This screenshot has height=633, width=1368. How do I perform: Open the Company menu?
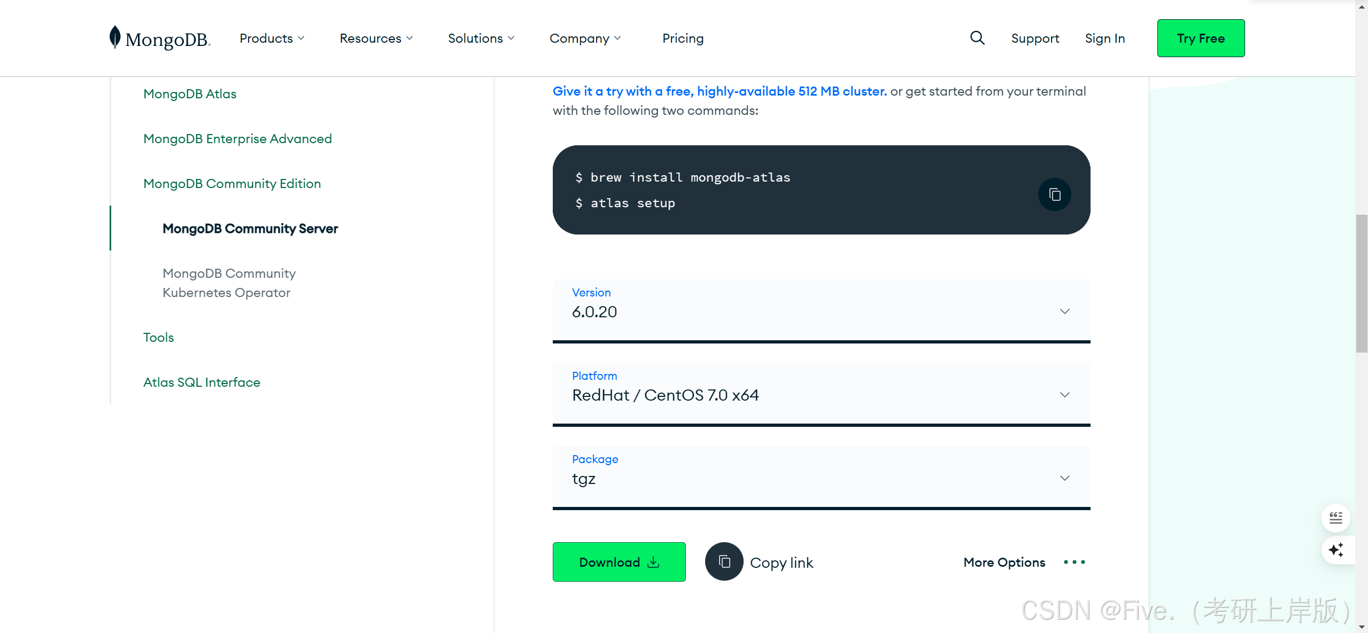point(585,38)
